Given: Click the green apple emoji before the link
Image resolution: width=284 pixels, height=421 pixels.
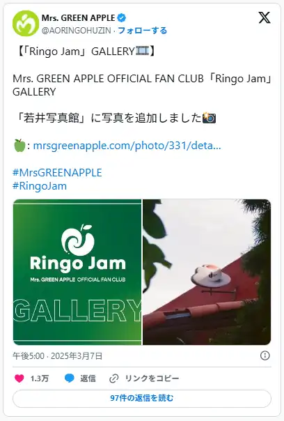Looking at the screenshot, I should [x=19, y=146].
